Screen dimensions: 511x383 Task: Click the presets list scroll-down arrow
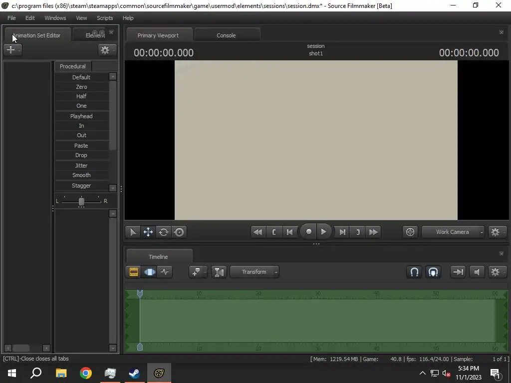coord(113,188)
